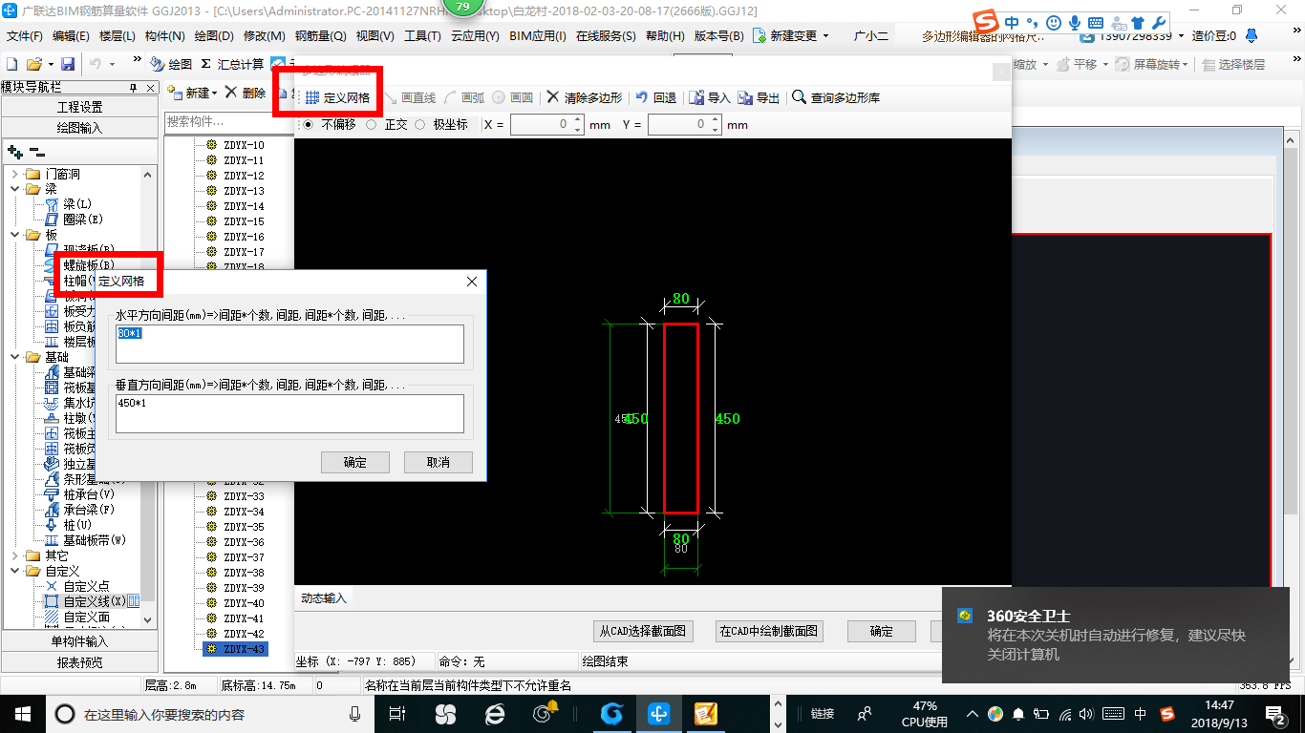Screen dimensions: 1305x733
Task: Select the 画直线 draw line tool
Action: [409, 97]
